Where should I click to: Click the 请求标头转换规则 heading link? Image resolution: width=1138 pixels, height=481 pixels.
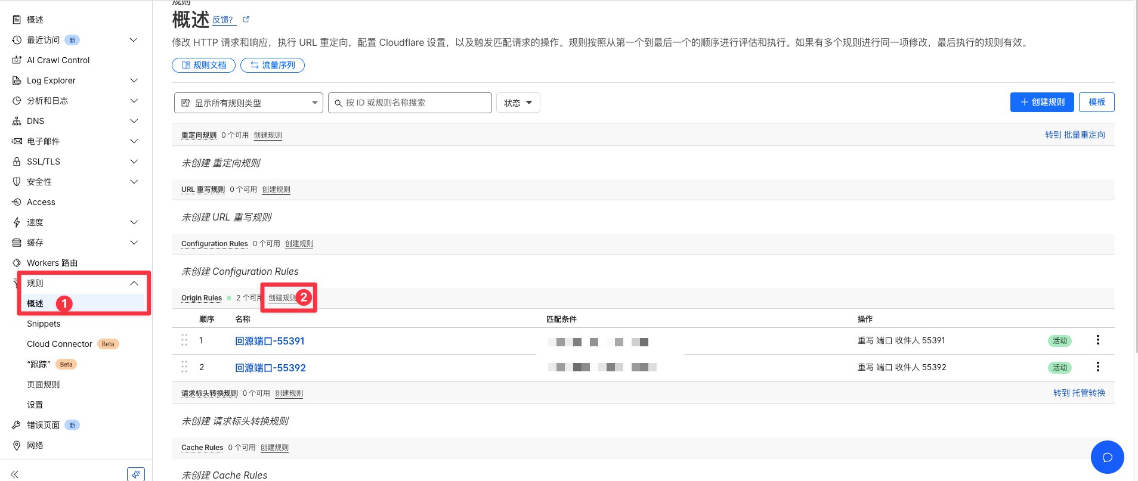[209, 393]
